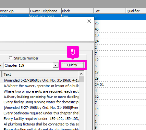Image resolution: width=146 pixels, height=130 pixels.
Task: Select the row with Lot 45
Action: (x=120, y=29)
